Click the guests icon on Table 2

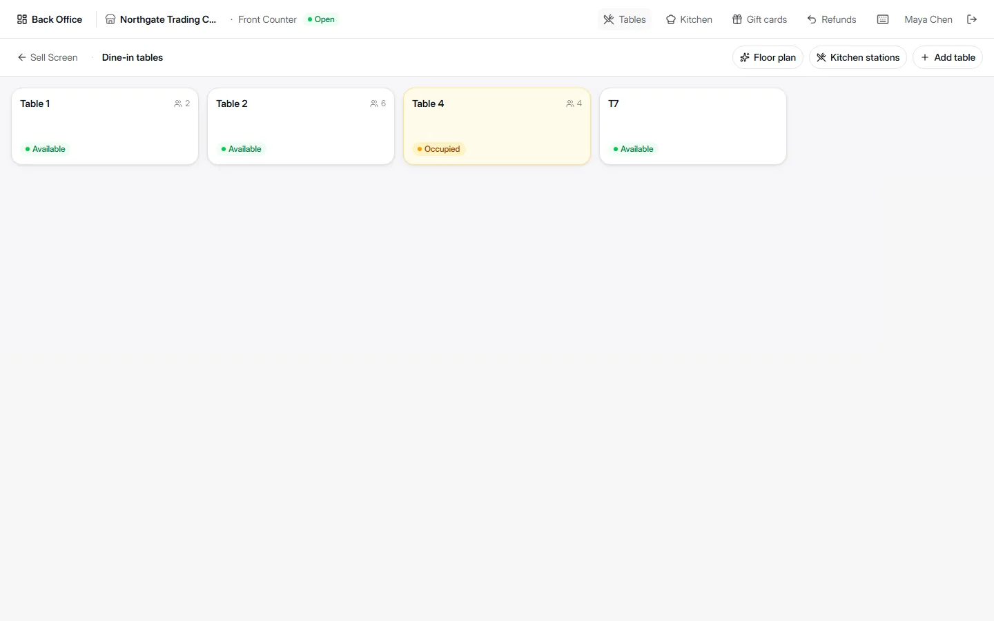[374, 103]
